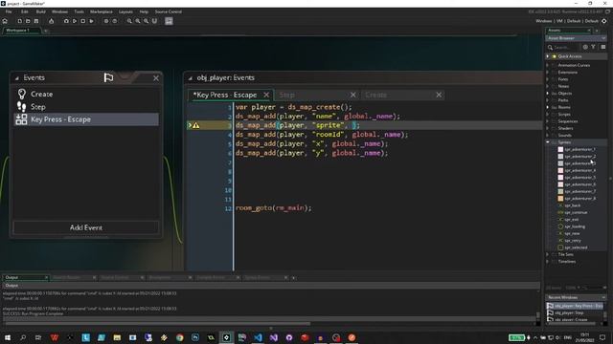Image resolution: width=613 pixels, height=344 pixels.
Task: Click the Docking toggle toolbar icon
Action: click(x=154, y=21)
